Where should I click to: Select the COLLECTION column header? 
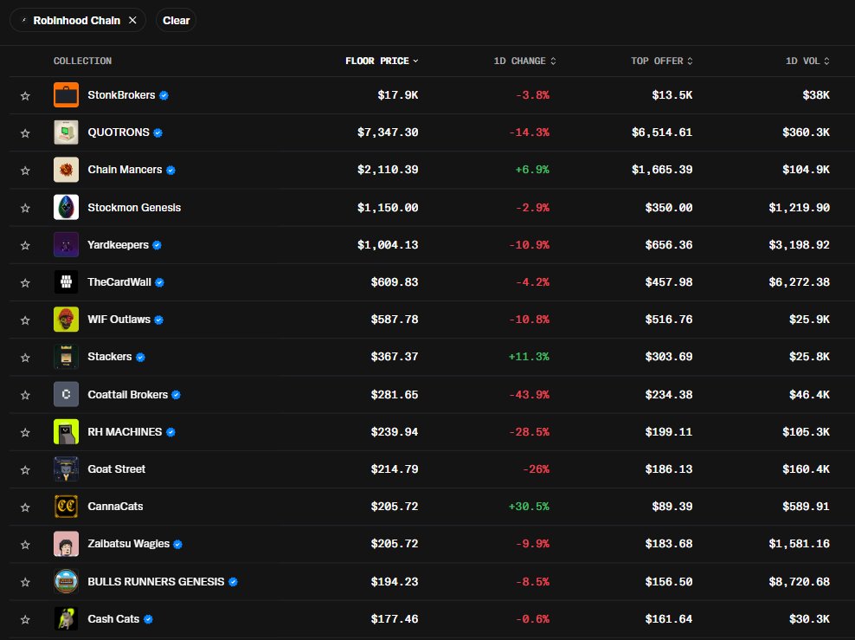coord(82,61)
